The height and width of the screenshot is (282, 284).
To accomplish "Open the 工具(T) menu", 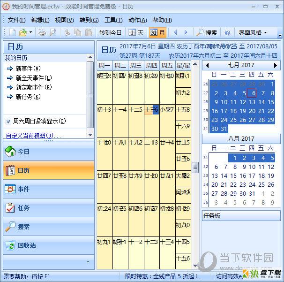I will point(113,20).
